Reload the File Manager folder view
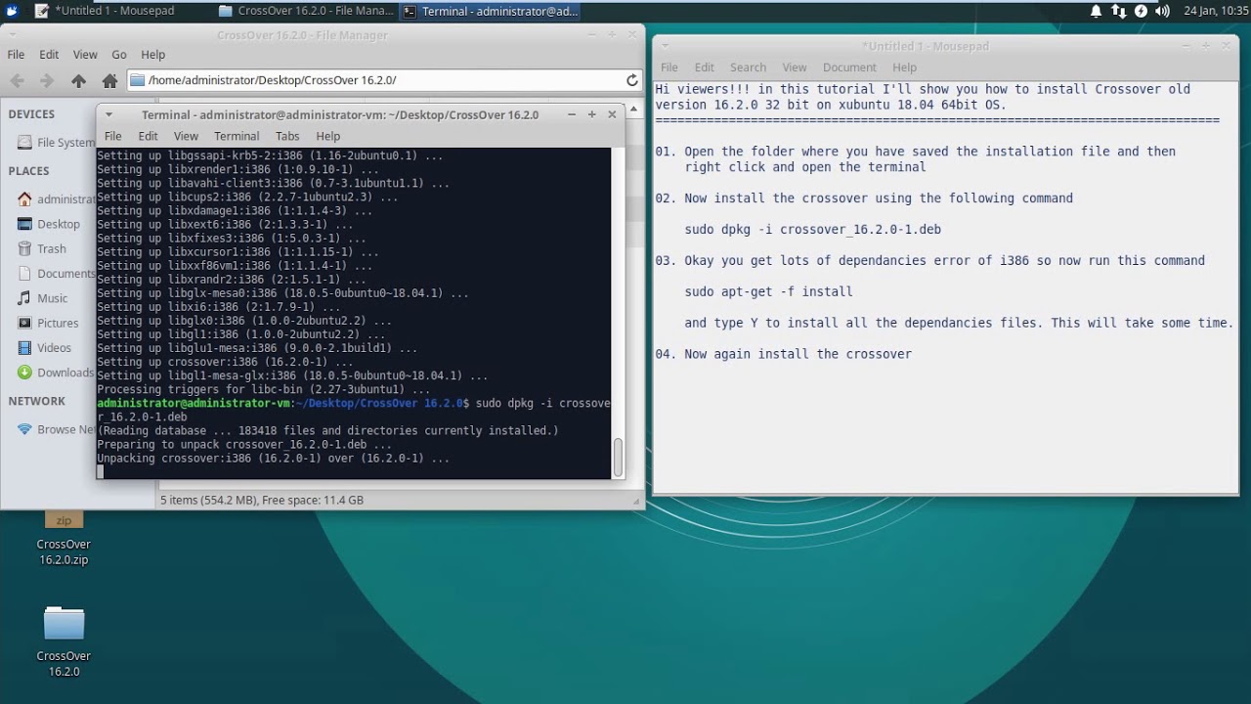 (x=632, y=80)
